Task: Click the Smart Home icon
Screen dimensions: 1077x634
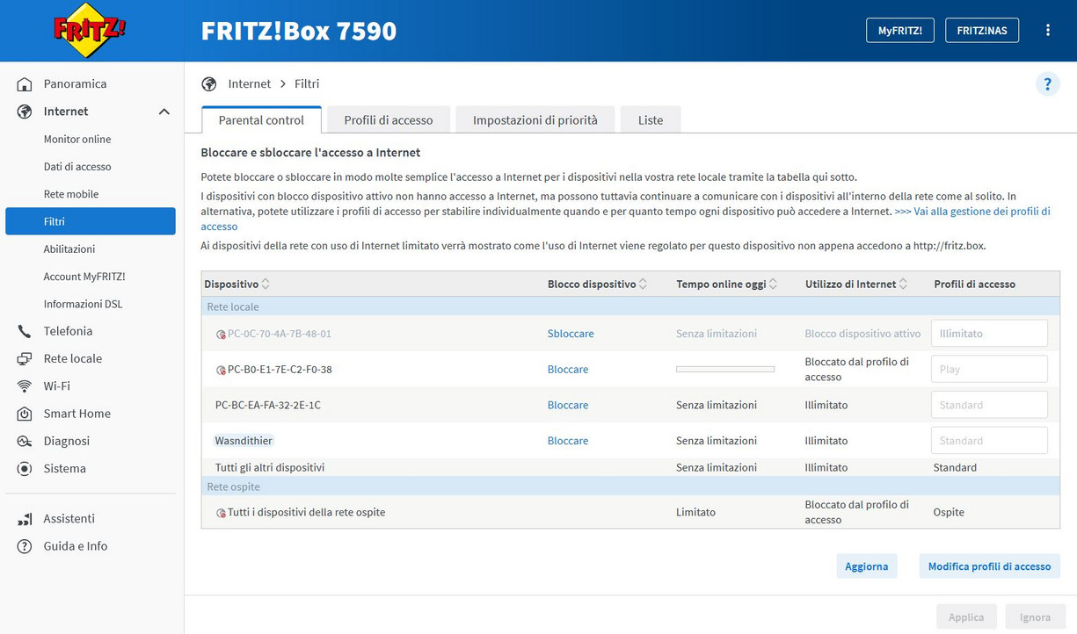Action: click(x=25, y=414)
